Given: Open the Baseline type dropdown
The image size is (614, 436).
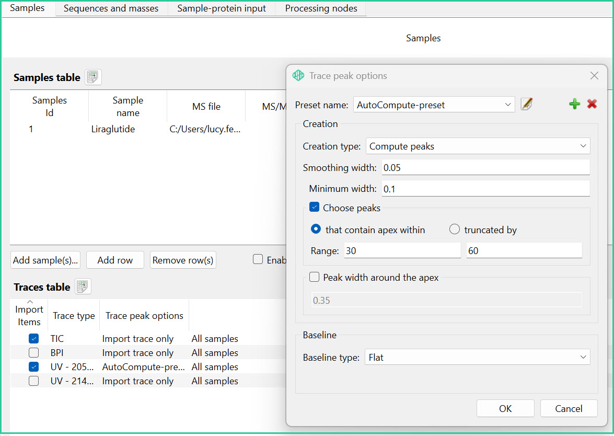Looking at the screenshot, I should [477, 357].
